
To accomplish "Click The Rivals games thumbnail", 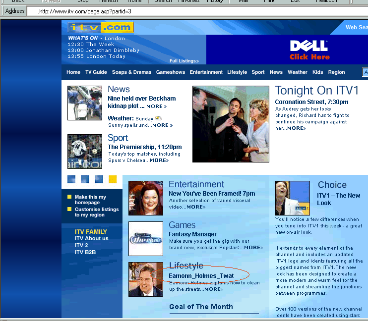I will 146,239.
